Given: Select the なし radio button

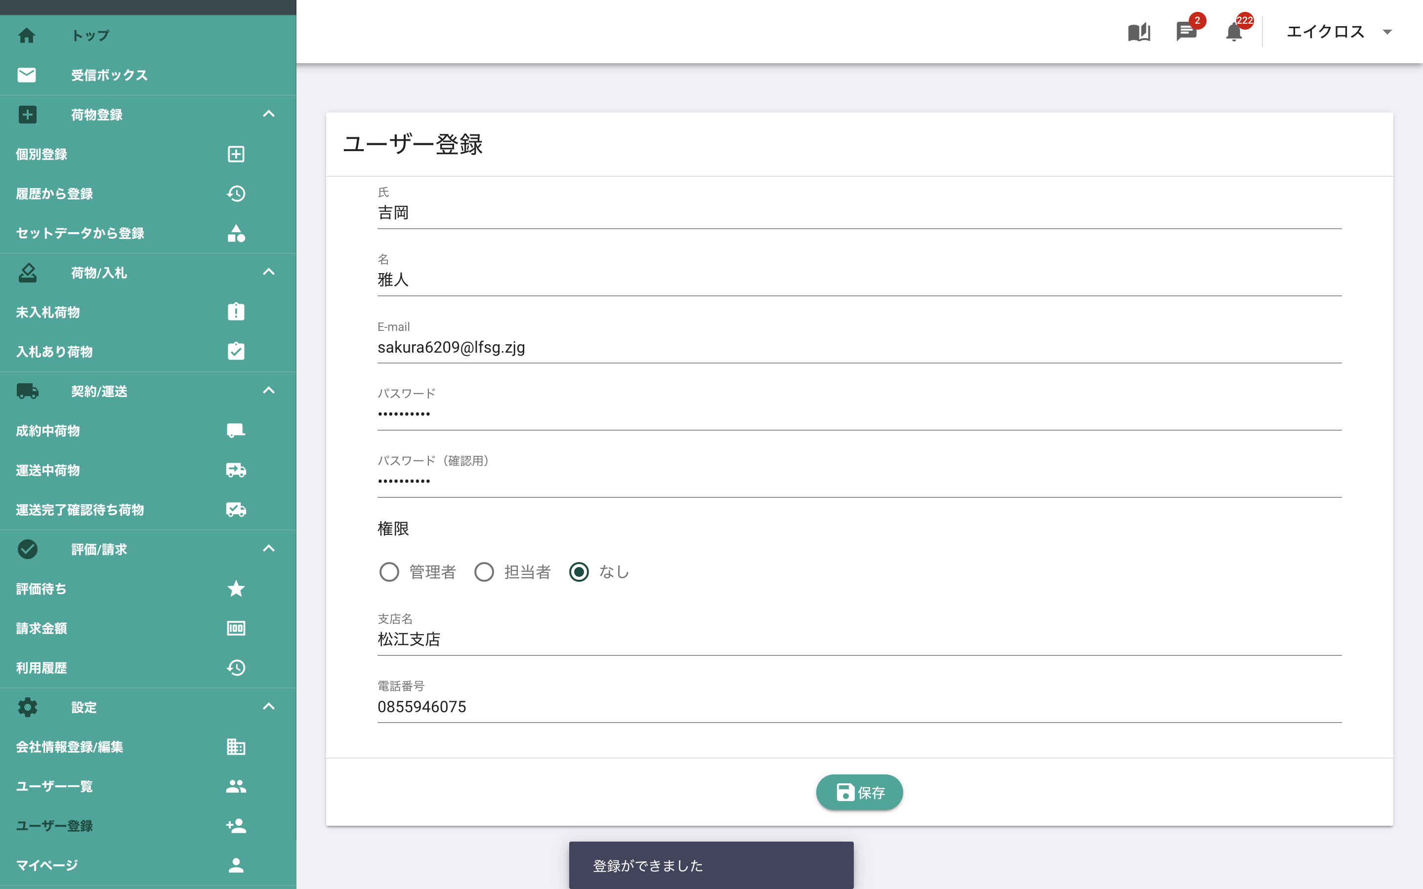Looking at the screenshot, I should (579, 571).
